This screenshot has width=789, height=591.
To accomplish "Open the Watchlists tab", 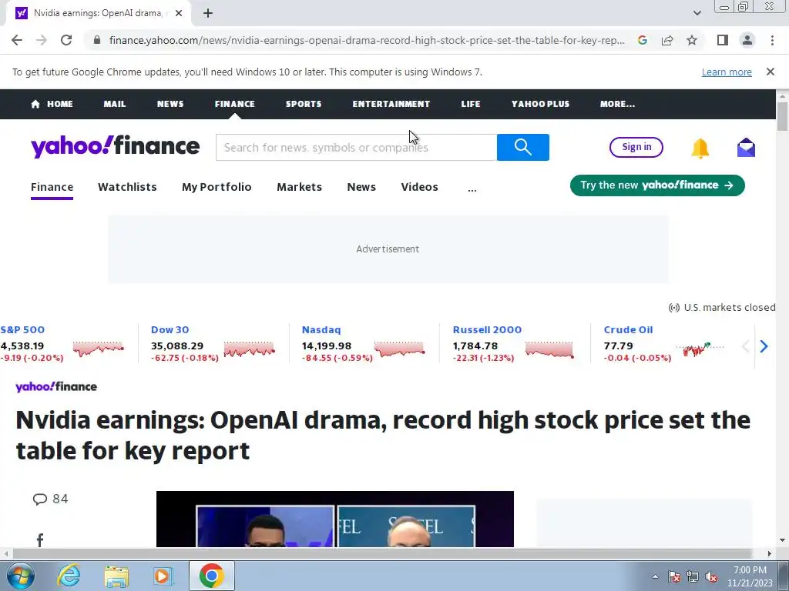I will [127, 187].
